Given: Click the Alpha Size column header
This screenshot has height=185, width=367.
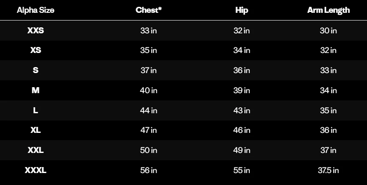Looking at the screenshot, I should [x=36, y=10].
